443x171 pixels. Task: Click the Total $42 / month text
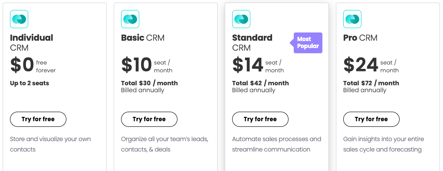coord(260,83)
